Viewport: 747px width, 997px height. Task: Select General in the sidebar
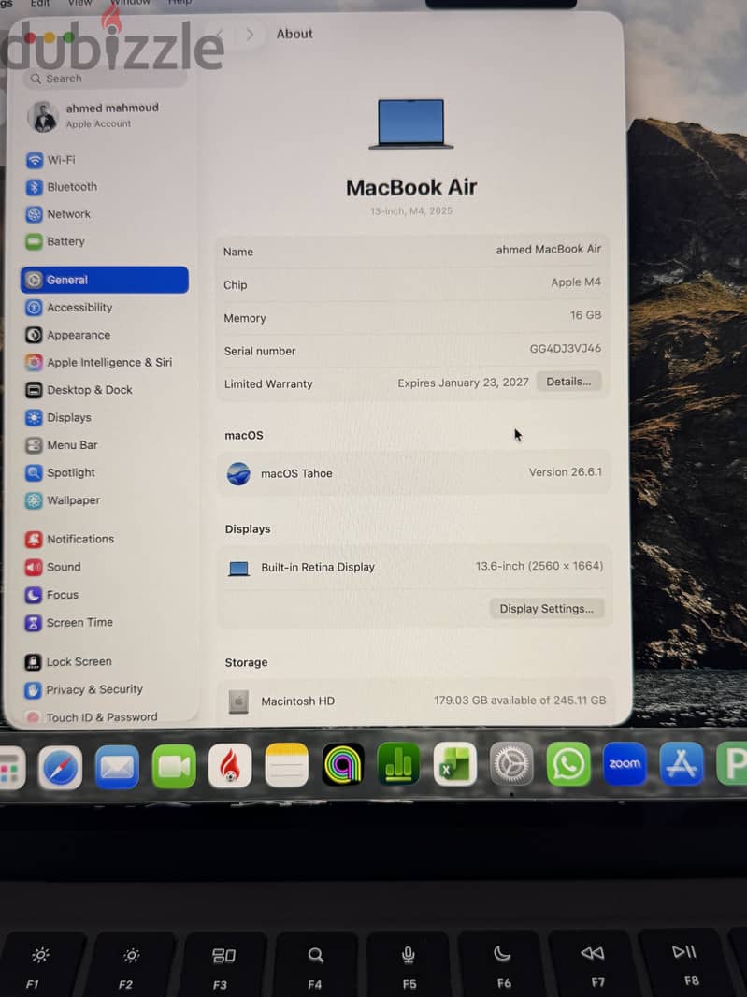click(x=105, y=280)
